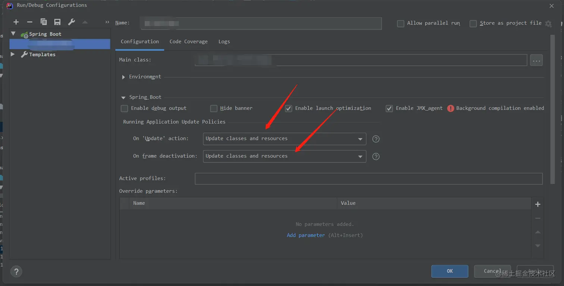This screenshot has width=564, height=286.
Task: Expand the Environment section
Action: (123, 77)
